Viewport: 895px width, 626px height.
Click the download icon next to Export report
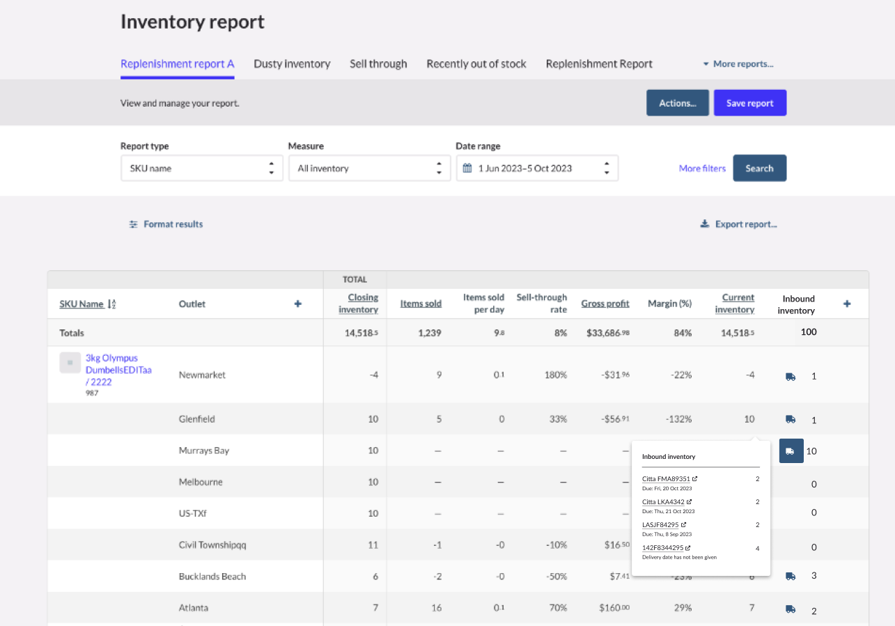703,224
